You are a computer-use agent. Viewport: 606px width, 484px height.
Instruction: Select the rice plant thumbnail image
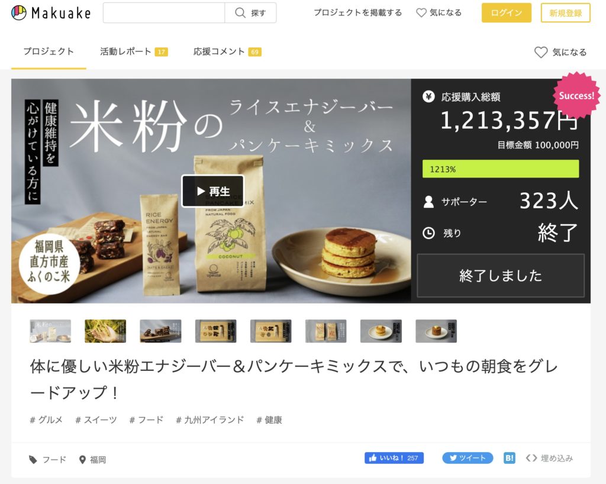click(105, 331)
